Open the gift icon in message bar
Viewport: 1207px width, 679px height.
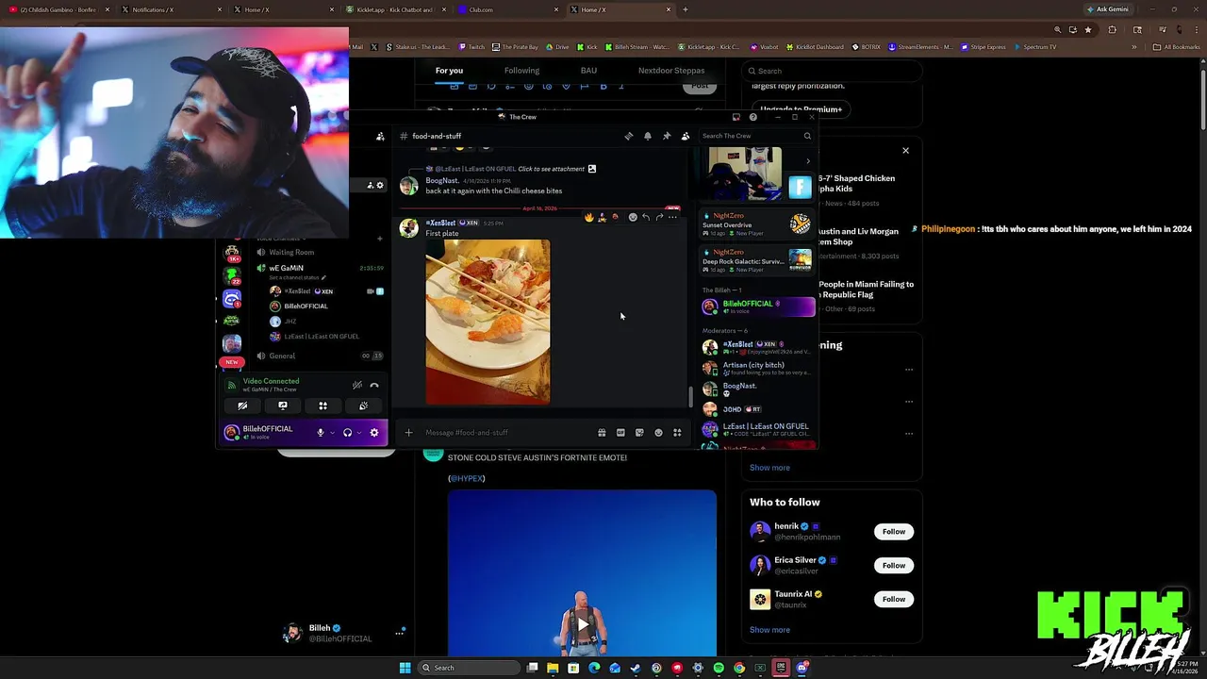602,433
